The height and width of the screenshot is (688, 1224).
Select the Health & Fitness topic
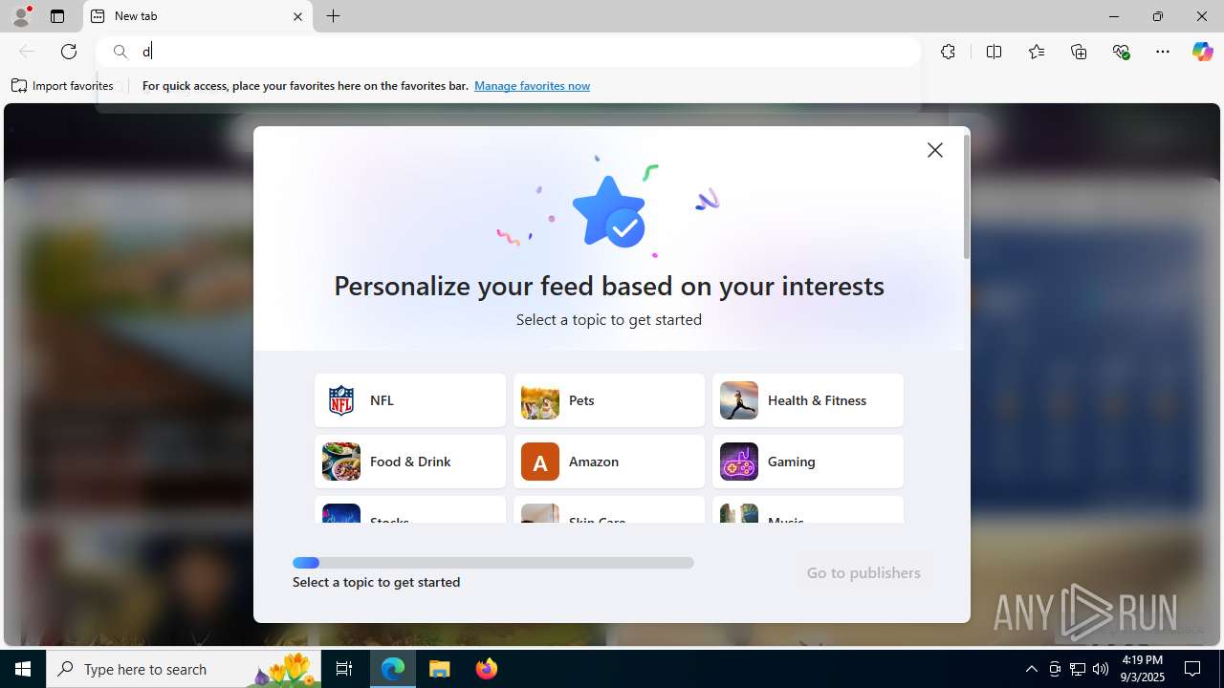[x=808, y=400]
